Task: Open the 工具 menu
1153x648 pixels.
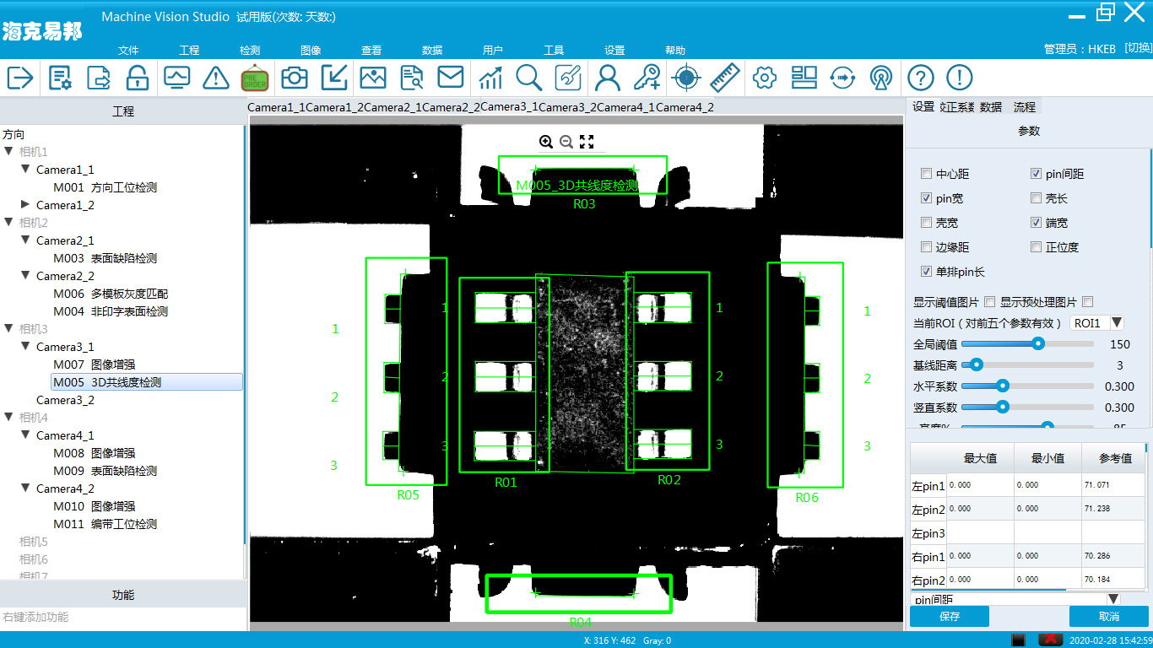Action: [x=554, y=51]
